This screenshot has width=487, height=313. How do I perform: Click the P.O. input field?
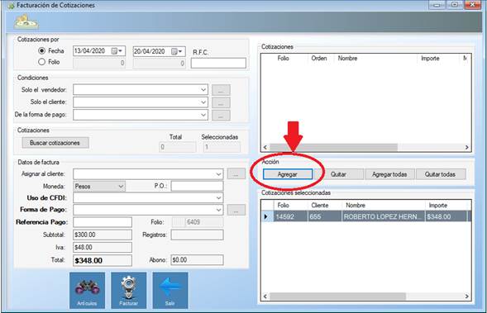pos(197,186)
